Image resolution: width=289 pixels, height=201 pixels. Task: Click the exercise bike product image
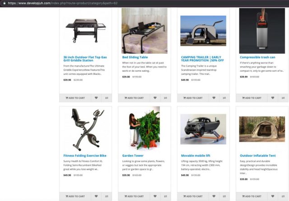[x=85, y=129]
